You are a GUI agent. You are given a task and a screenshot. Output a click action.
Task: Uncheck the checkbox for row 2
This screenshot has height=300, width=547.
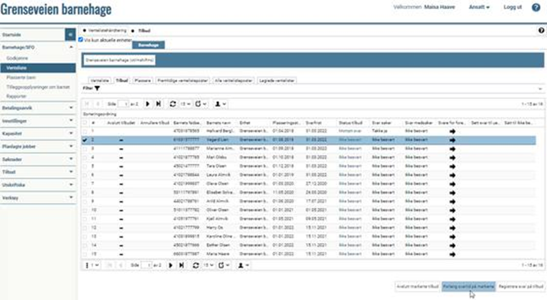(x=85, y=141)
